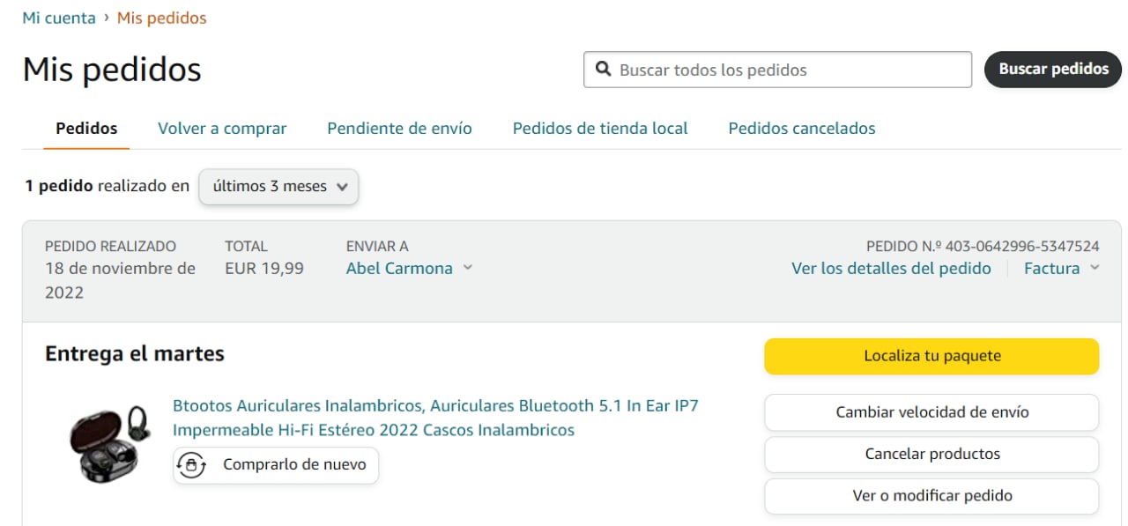This screenshot has width=1128, height=526.
Task: Select the Pedidos tab
Action: pyautogui.click(x=86, y=129)
